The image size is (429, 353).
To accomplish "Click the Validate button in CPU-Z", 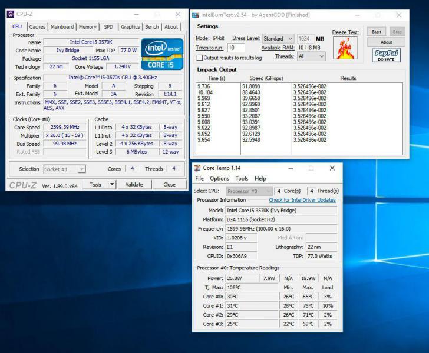I will tap(134, 185).
